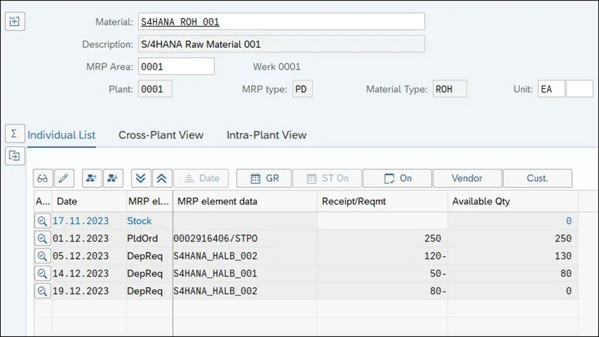Click the sigma summation icon
The image size is (599, 337).
(x=15, y=133)
